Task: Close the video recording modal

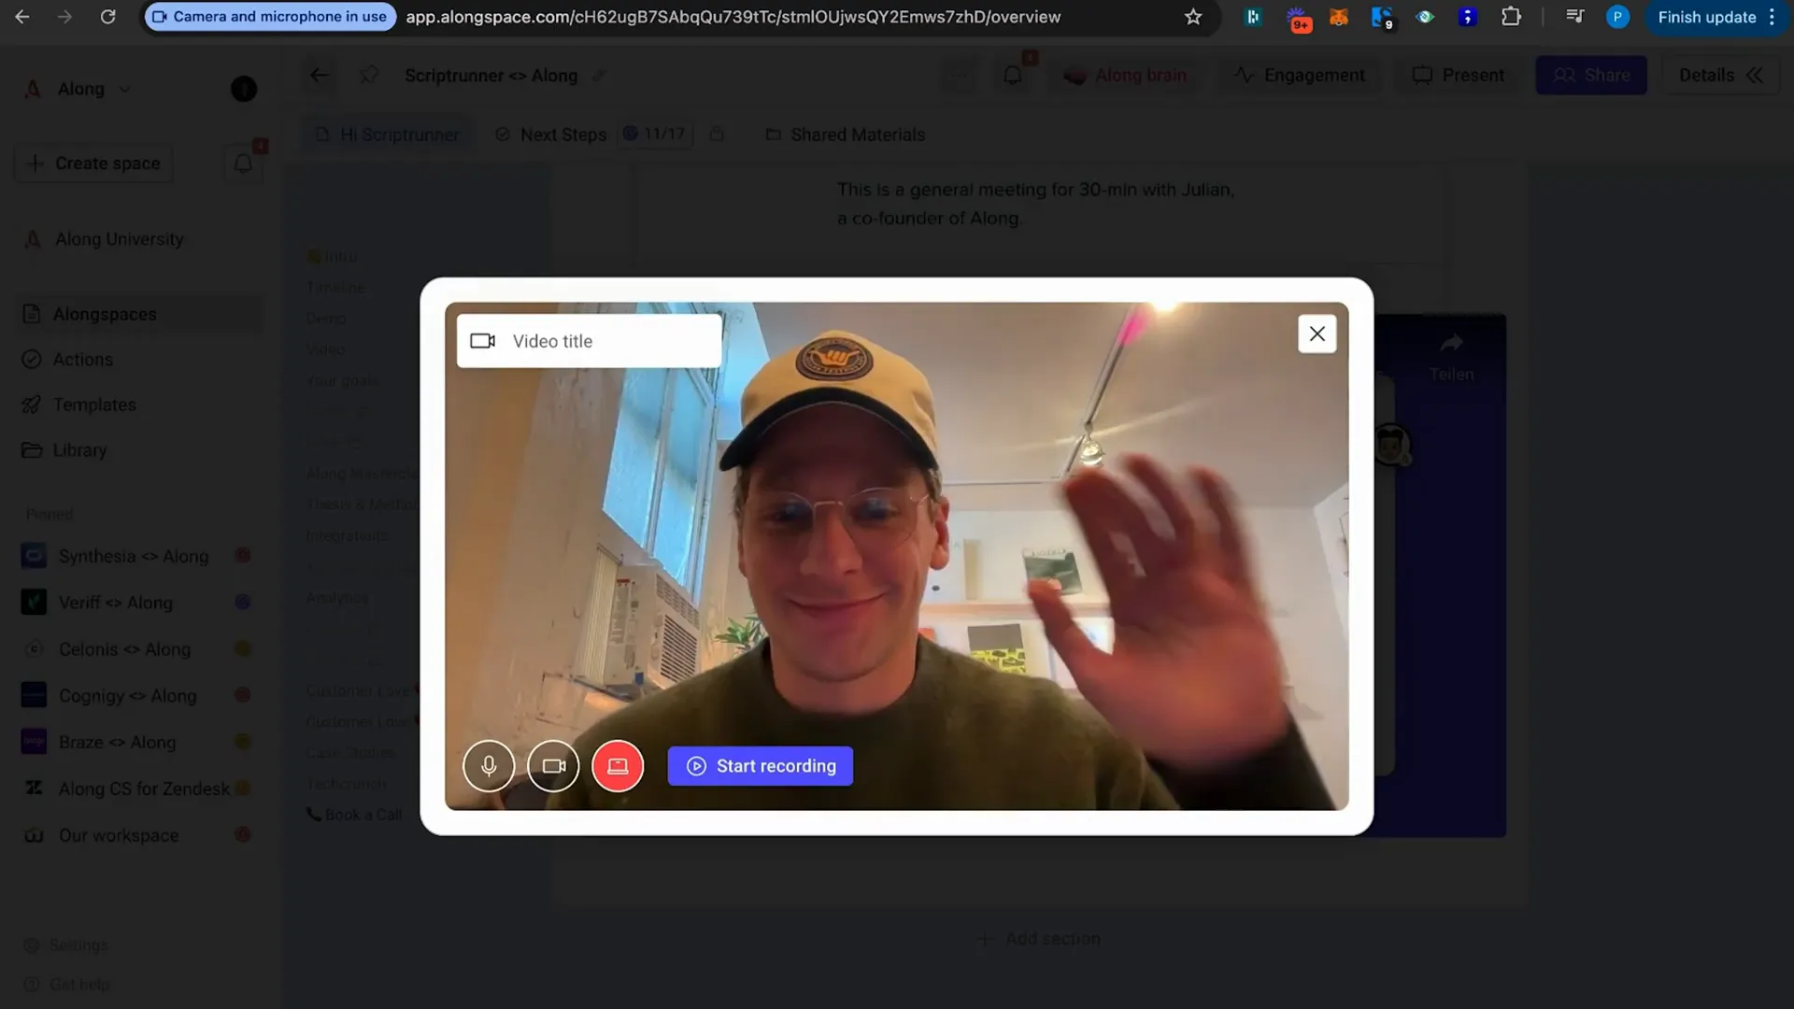Action: point(1316,334)
